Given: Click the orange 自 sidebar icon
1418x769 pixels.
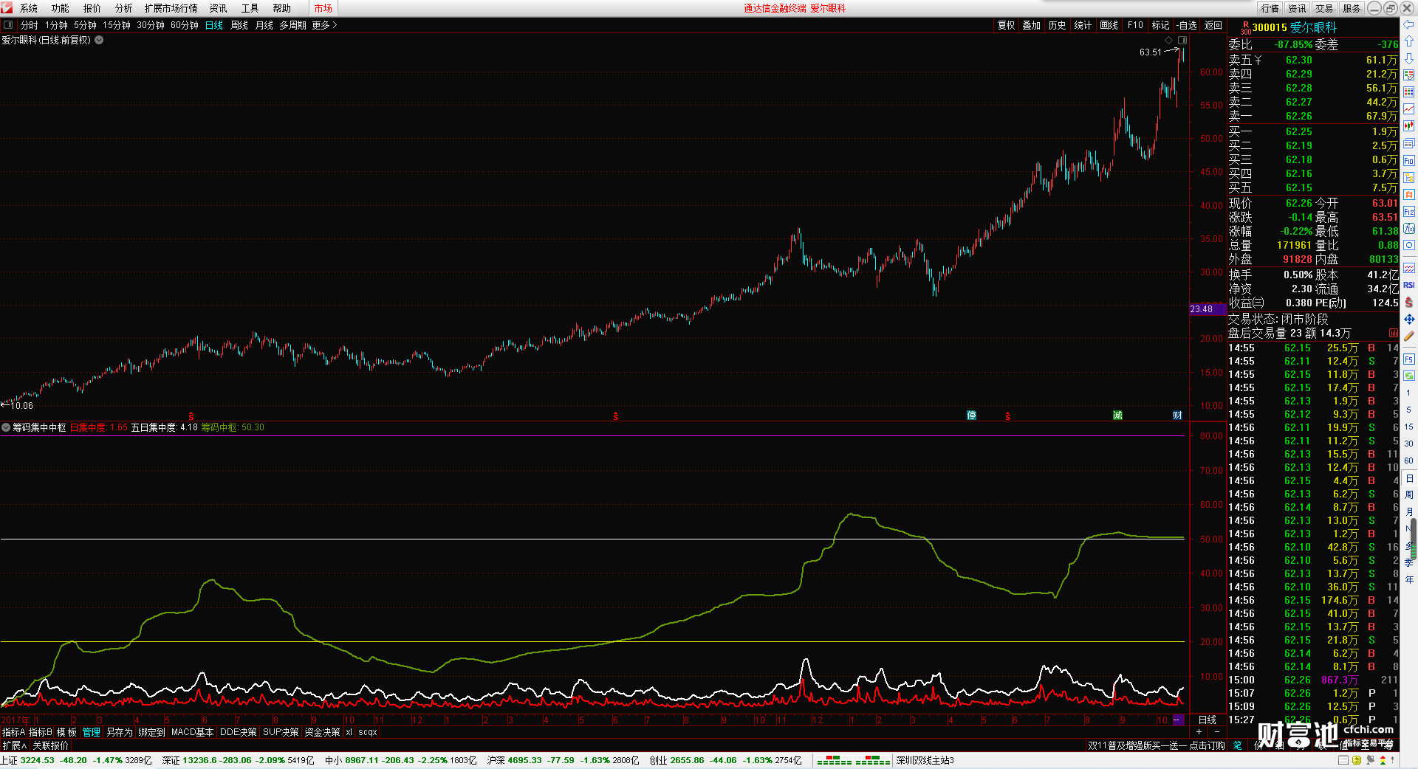Looking at the screenshot, I should pos(1409,194).
